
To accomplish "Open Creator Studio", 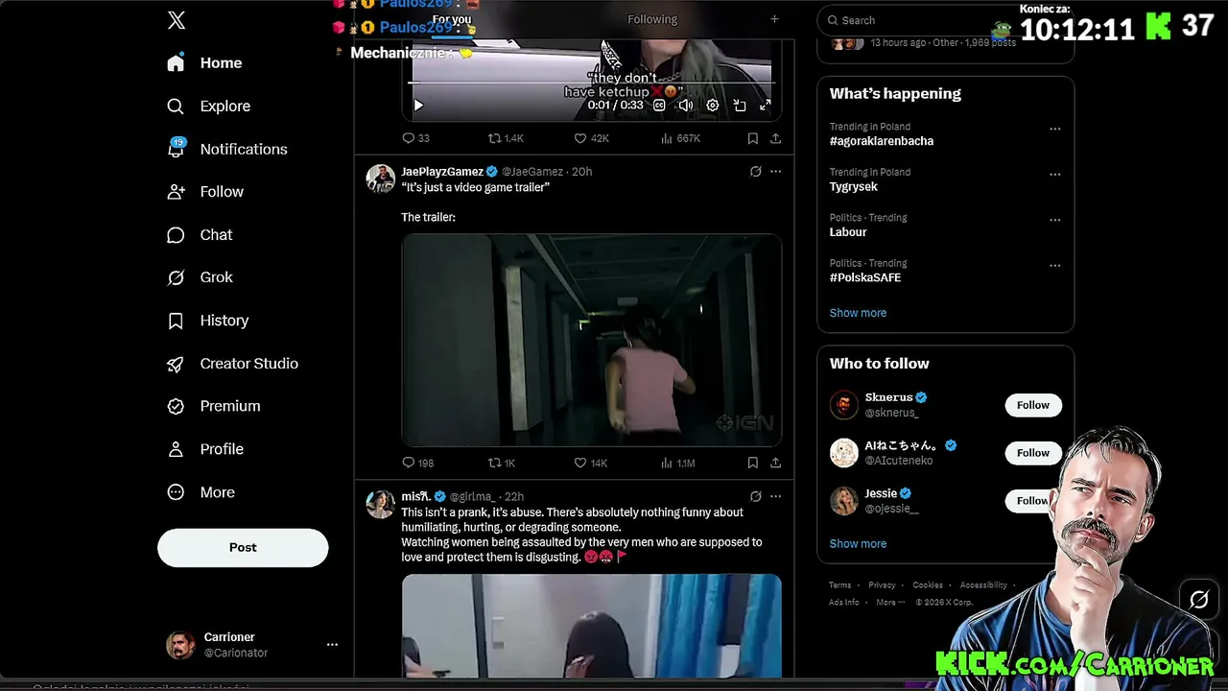I will [x=232, y=364].
